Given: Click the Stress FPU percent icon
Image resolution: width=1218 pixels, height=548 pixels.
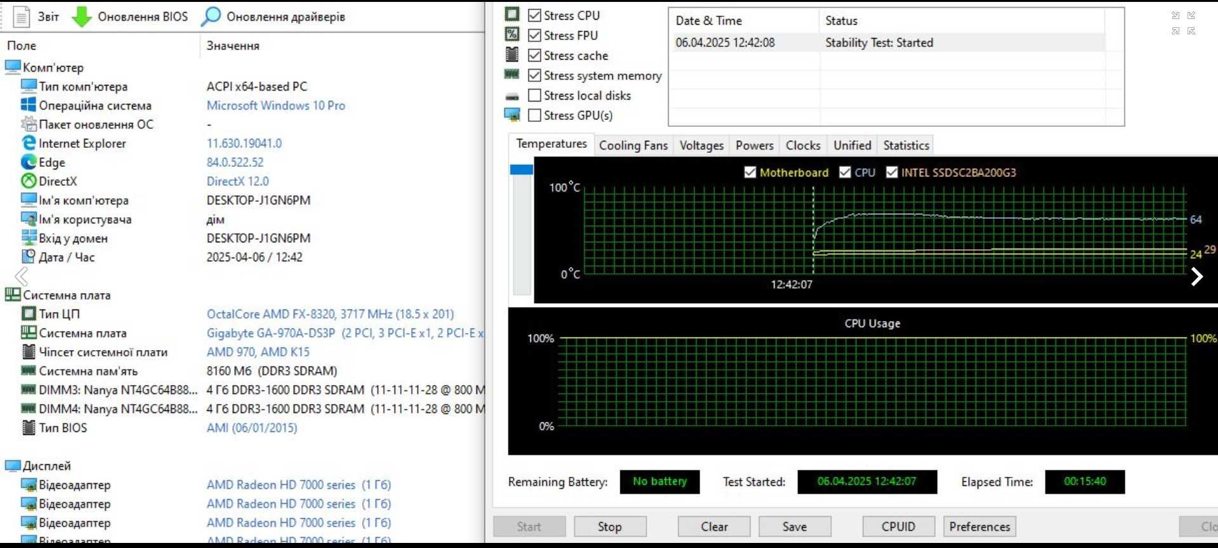Looking at the screenshot, I should tap(512, 34).
